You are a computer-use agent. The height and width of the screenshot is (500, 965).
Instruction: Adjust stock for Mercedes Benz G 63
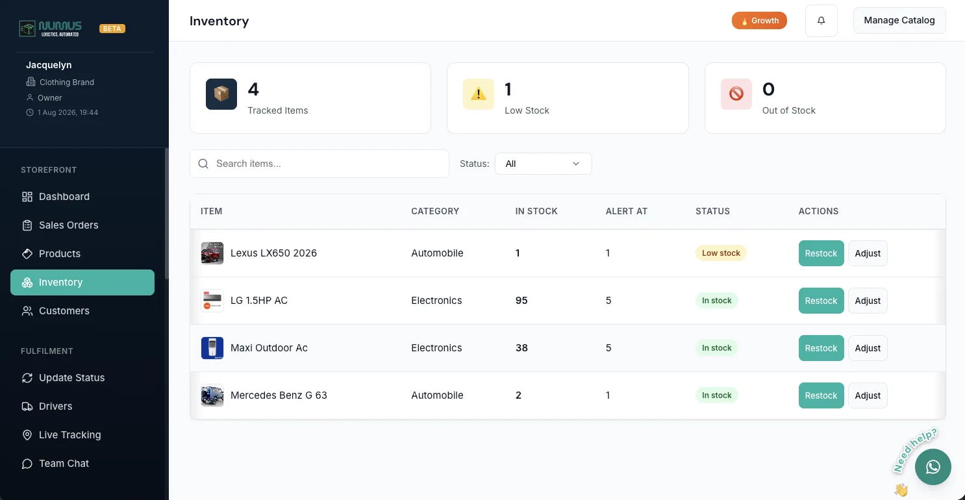[x=868, y=395]
